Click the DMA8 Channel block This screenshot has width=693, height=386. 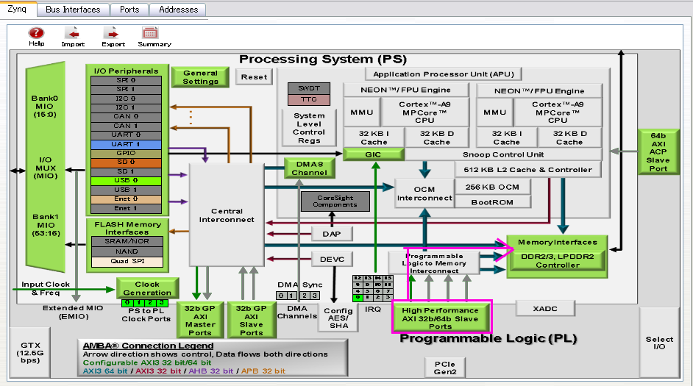310,168
